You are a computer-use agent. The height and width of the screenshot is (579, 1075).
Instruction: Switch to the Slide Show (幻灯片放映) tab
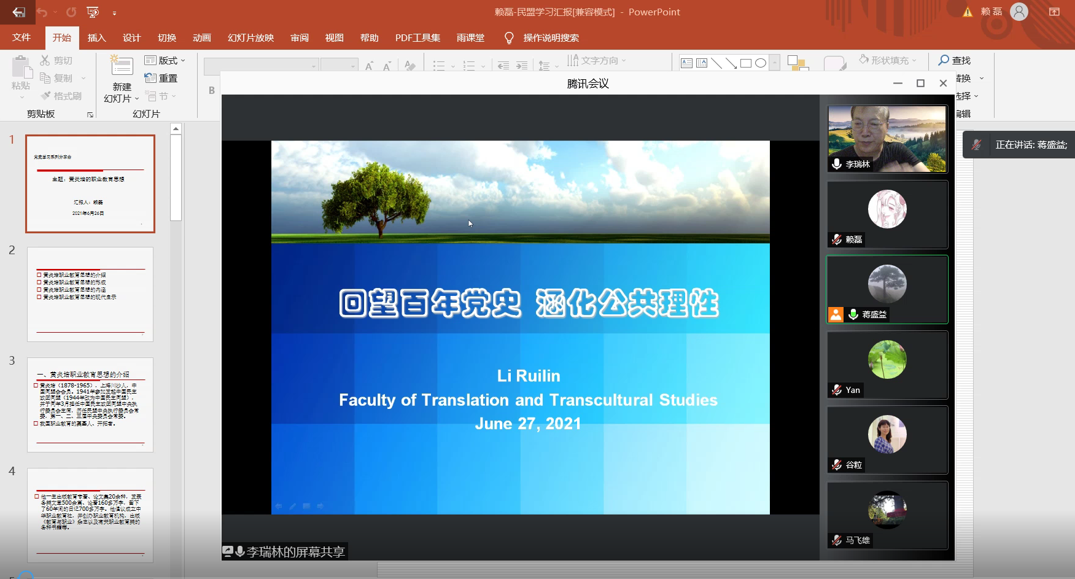250,38
